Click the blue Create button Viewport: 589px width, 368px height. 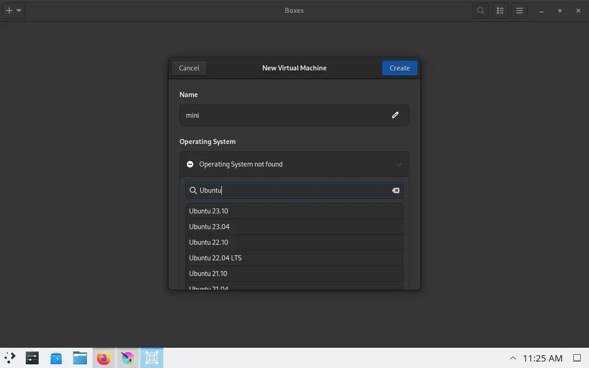[x=399, y=68]
